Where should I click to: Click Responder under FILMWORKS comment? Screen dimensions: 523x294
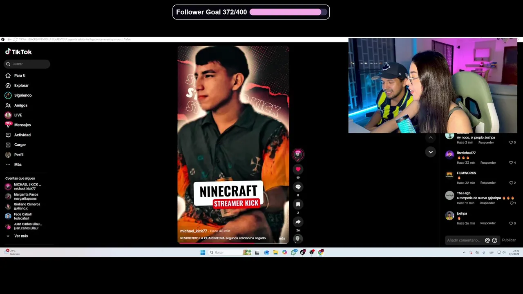[x=488, y=183]
